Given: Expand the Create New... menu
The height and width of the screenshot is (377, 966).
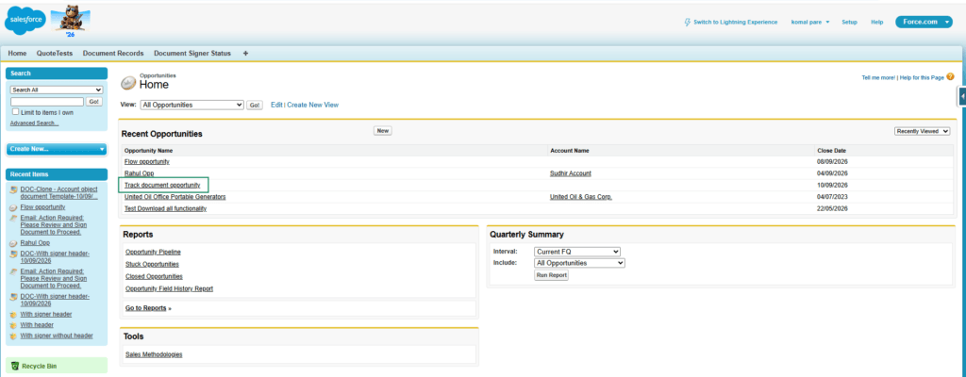Looking at the screenshot, I should (x=56, y=149).
